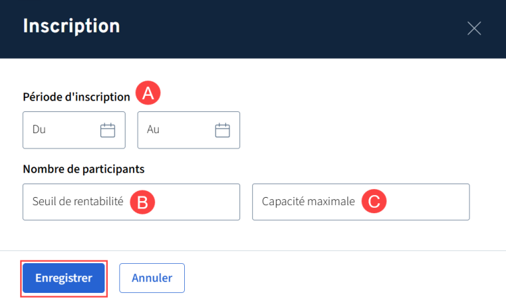Viewport: 506px width, 303px height.
Task: Select the Seuil de rentabilité input
Action: 78,202
